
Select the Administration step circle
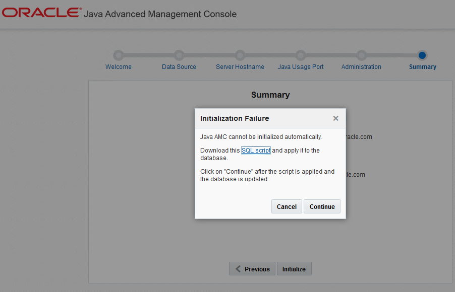(361, 55)
